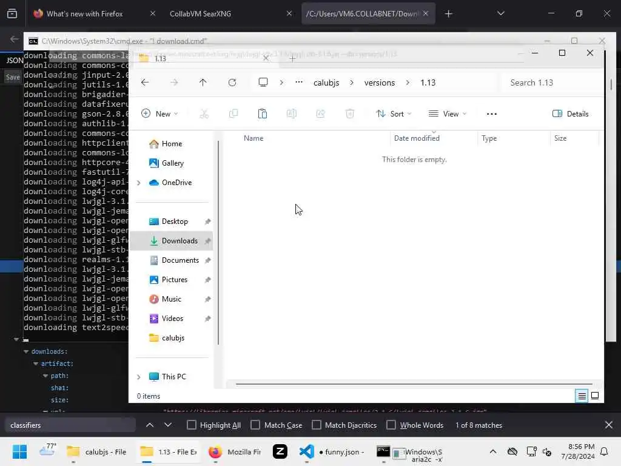Expand hidden breadcrumb path ellipsis
The image size is (621, 466).
point(299,83)
